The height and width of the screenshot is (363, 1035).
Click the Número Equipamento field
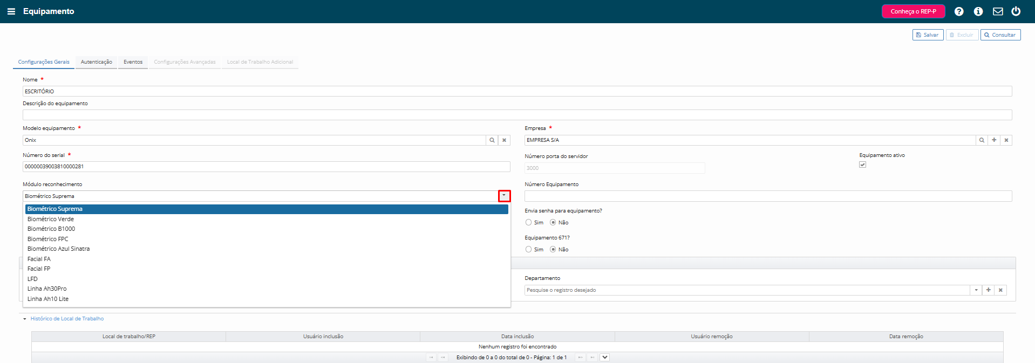point(768,196)
